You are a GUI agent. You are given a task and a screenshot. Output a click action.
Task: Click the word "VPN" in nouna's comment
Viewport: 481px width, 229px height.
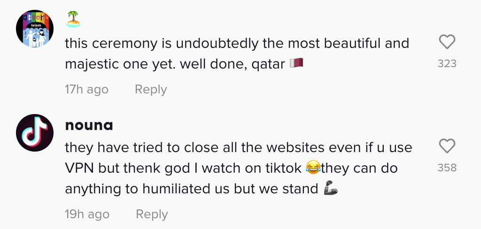click(x=78, y=168)
